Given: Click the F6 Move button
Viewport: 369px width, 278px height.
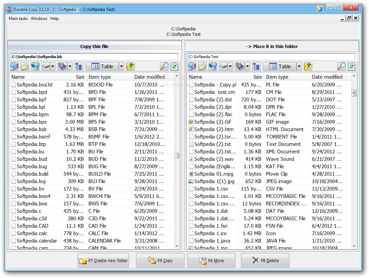Looking at the screenshot, I should tap(211, 260).
